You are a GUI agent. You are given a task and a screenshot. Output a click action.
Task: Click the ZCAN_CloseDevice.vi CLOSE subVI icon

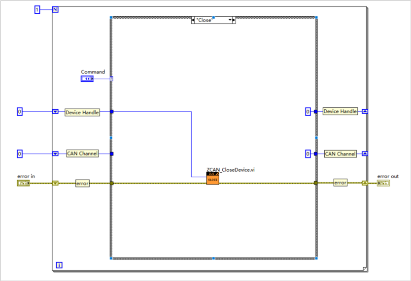click(x=212, y=179)
